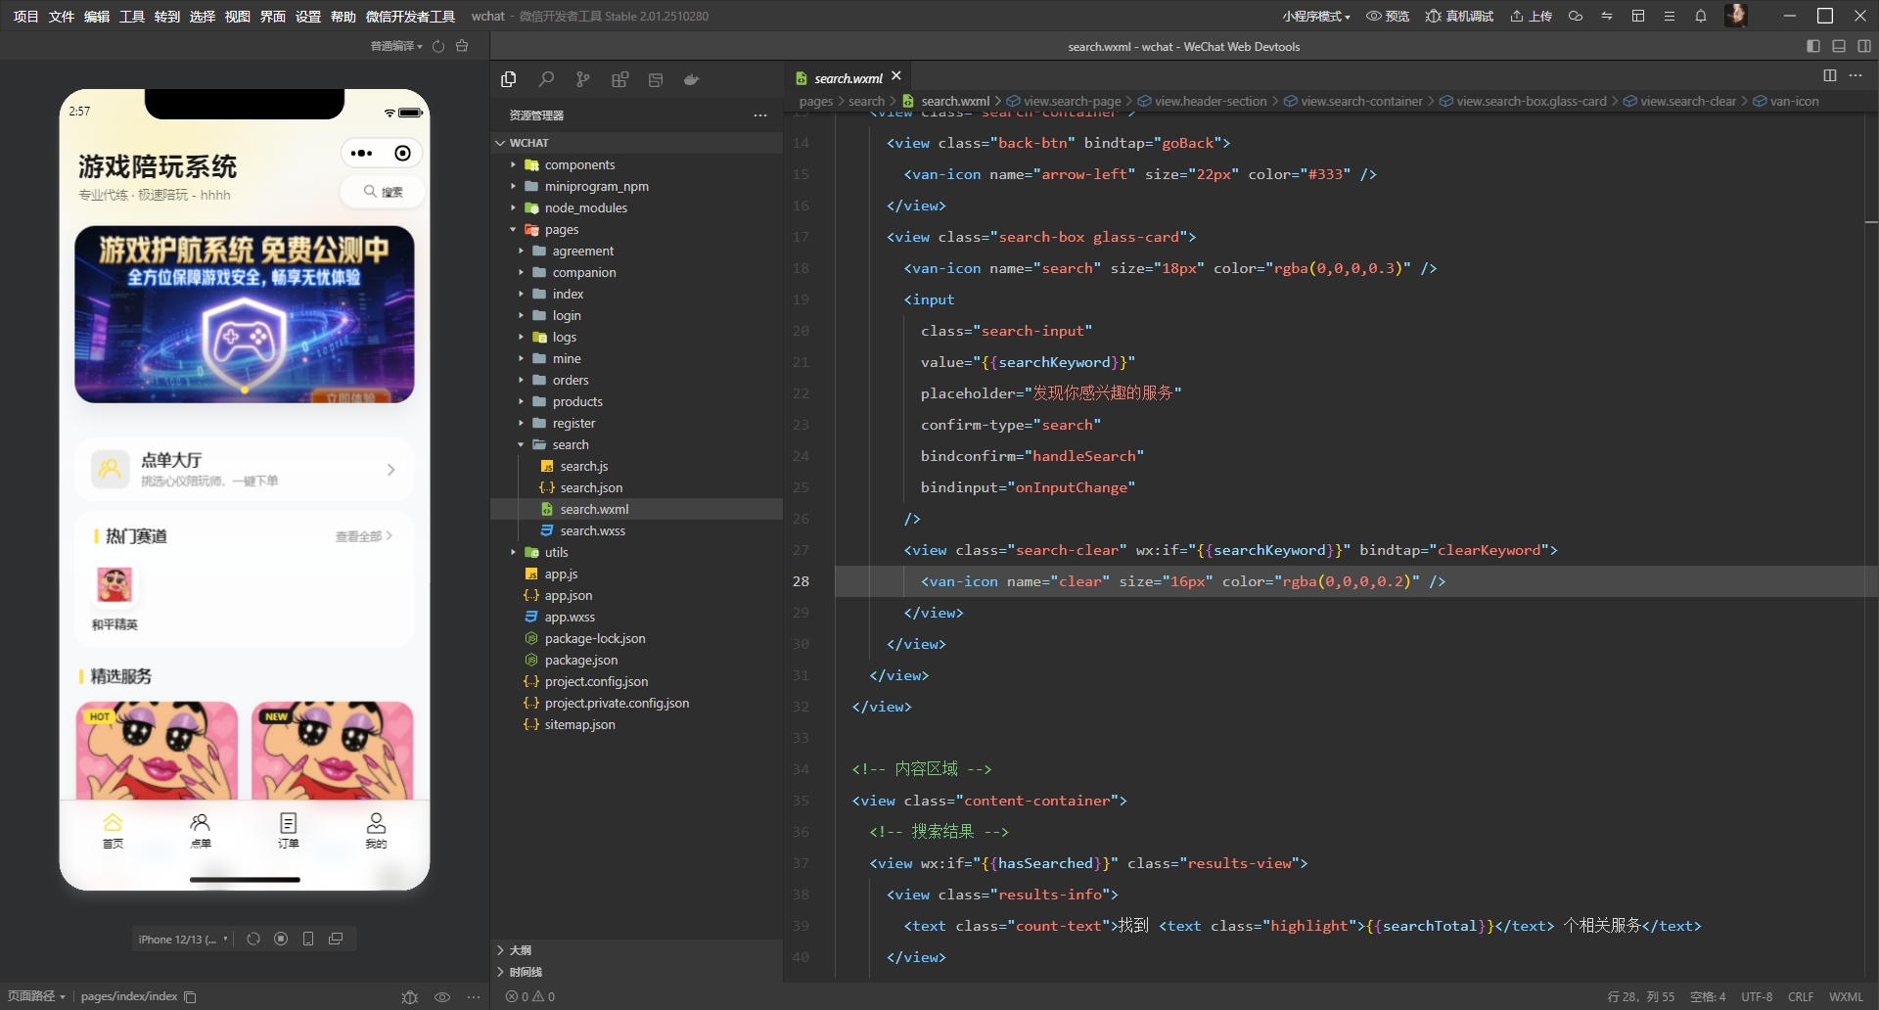
Task: Click the 上传 upload button
Action: (1531, 16)
